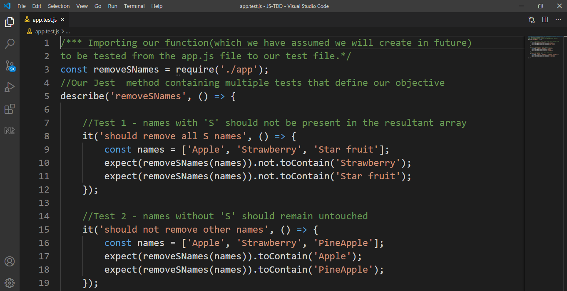Click line number 13 in the gutter
567x291 pixels.
(44, 203)
